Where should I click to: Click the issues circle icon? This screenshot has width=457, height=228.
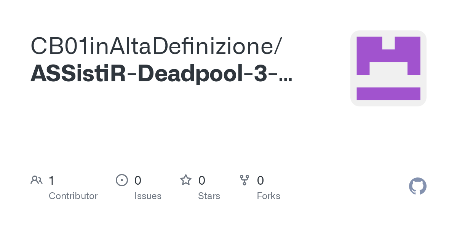click(121, 180)
